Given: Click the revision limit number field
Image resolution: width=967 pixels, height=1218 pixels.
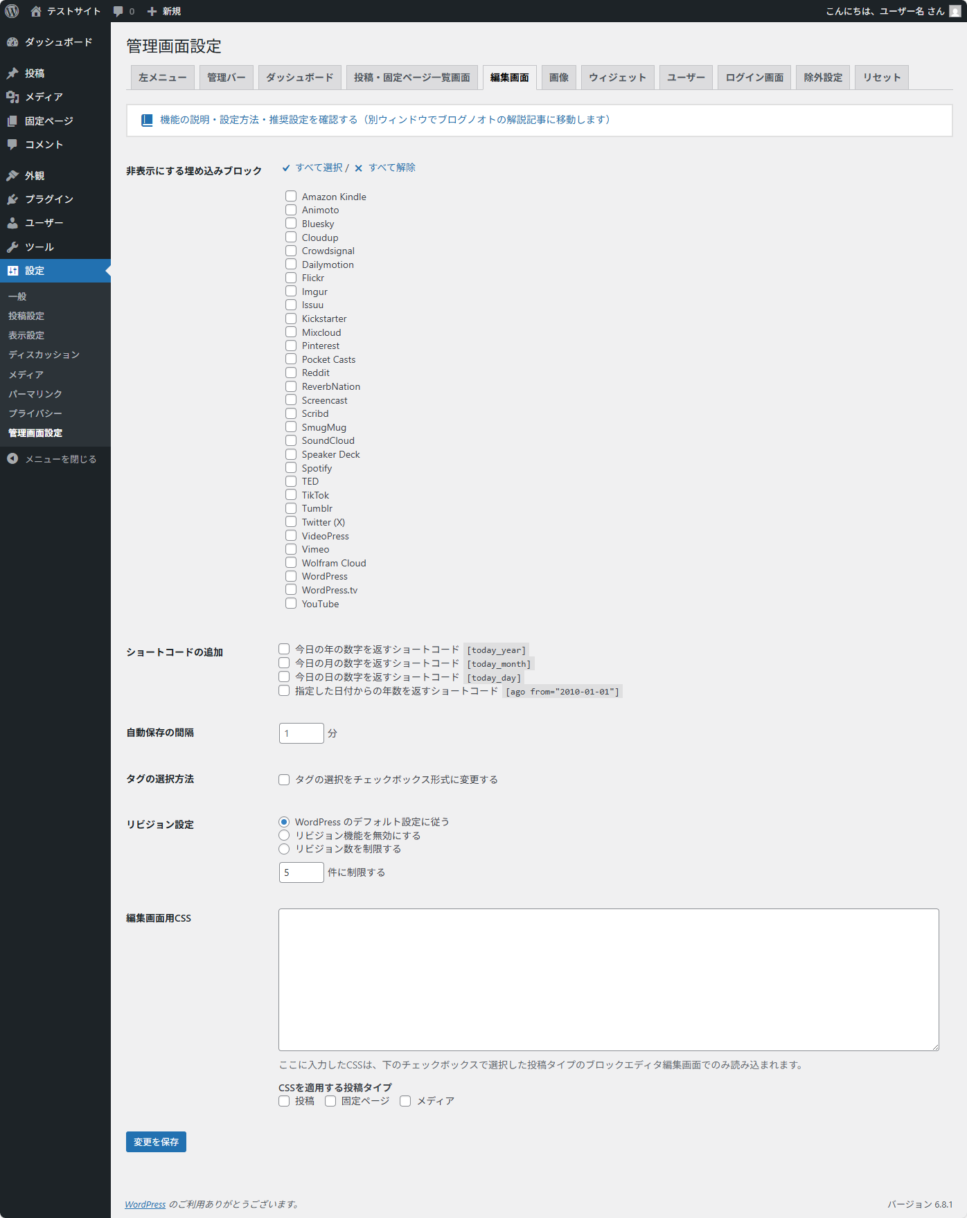Looking at the screenshot, I should coord(301,872).
